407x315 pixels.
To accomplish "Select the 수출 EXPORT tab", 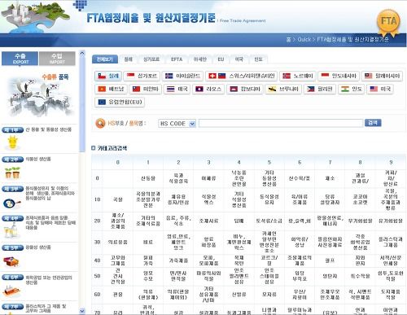I will pyautogui.click(x=20, y=59).
